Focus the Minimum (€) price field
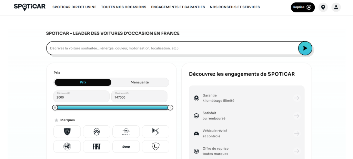The image size is (353, 159). (81, 96)
